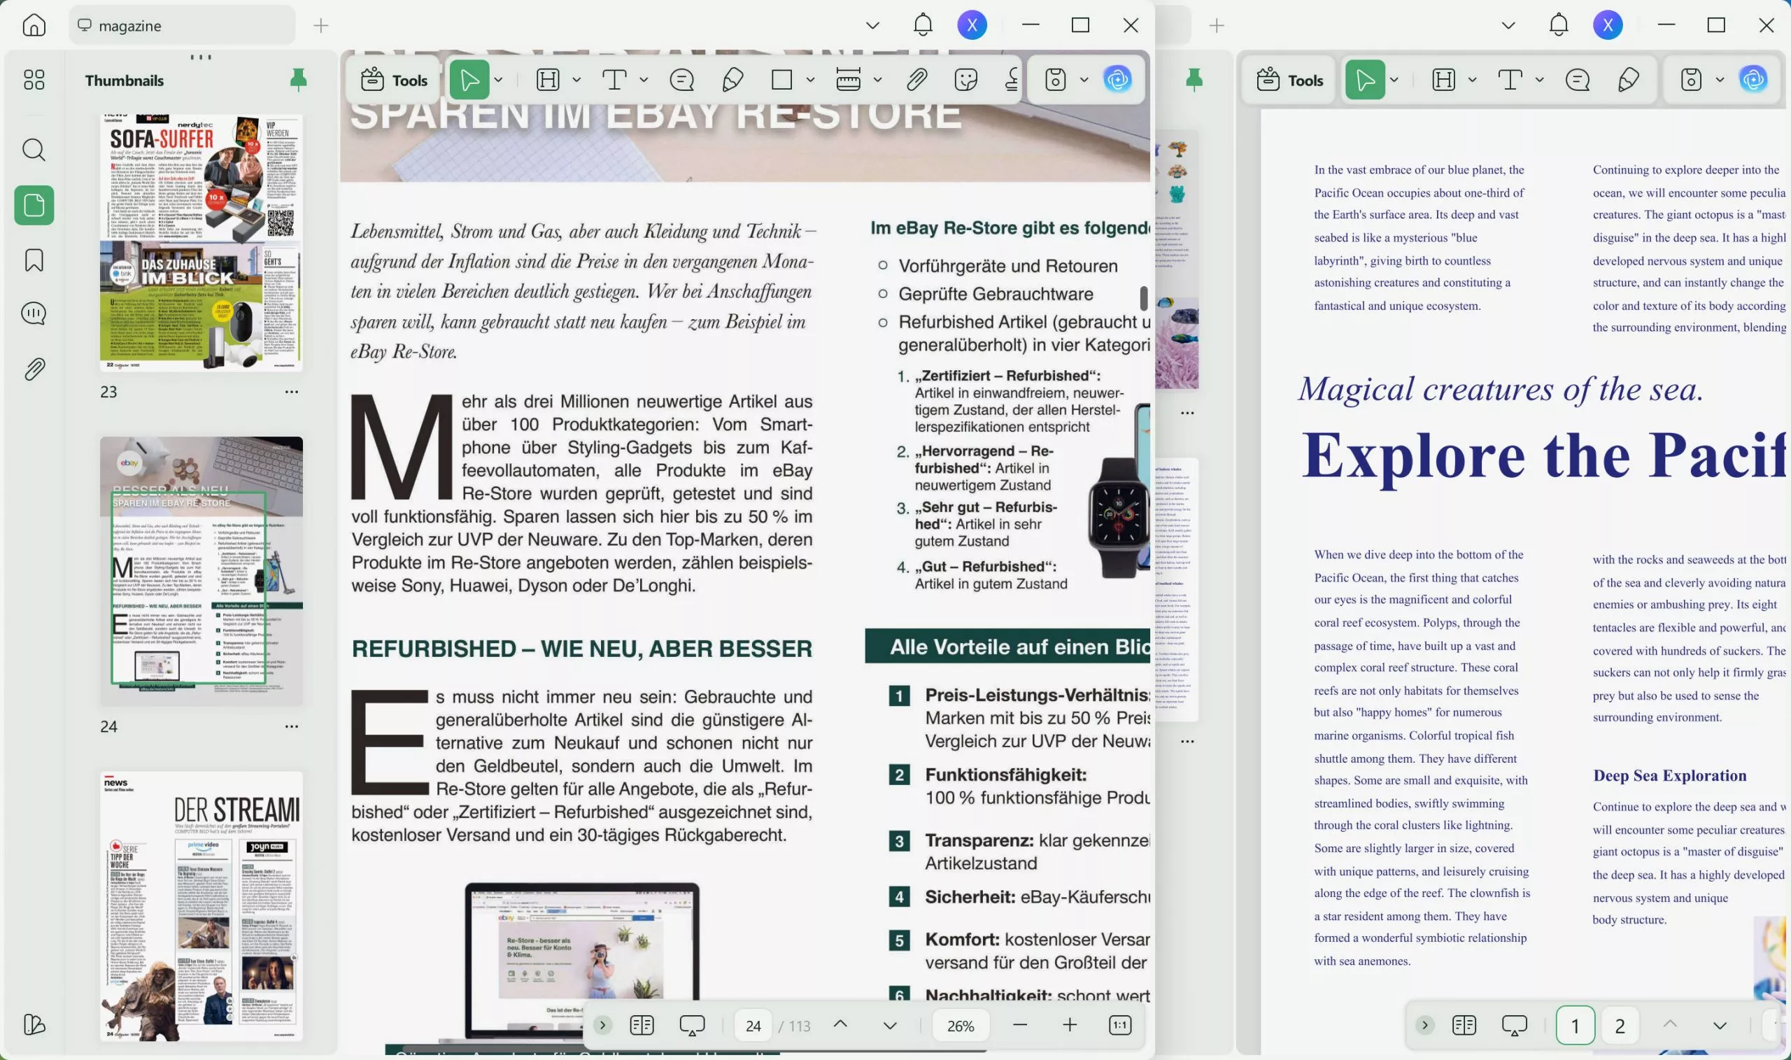Image resolution: width=1791 pixels, height=1060 pixels.
Task: Open the sticker tool
Action: [965, 80]
